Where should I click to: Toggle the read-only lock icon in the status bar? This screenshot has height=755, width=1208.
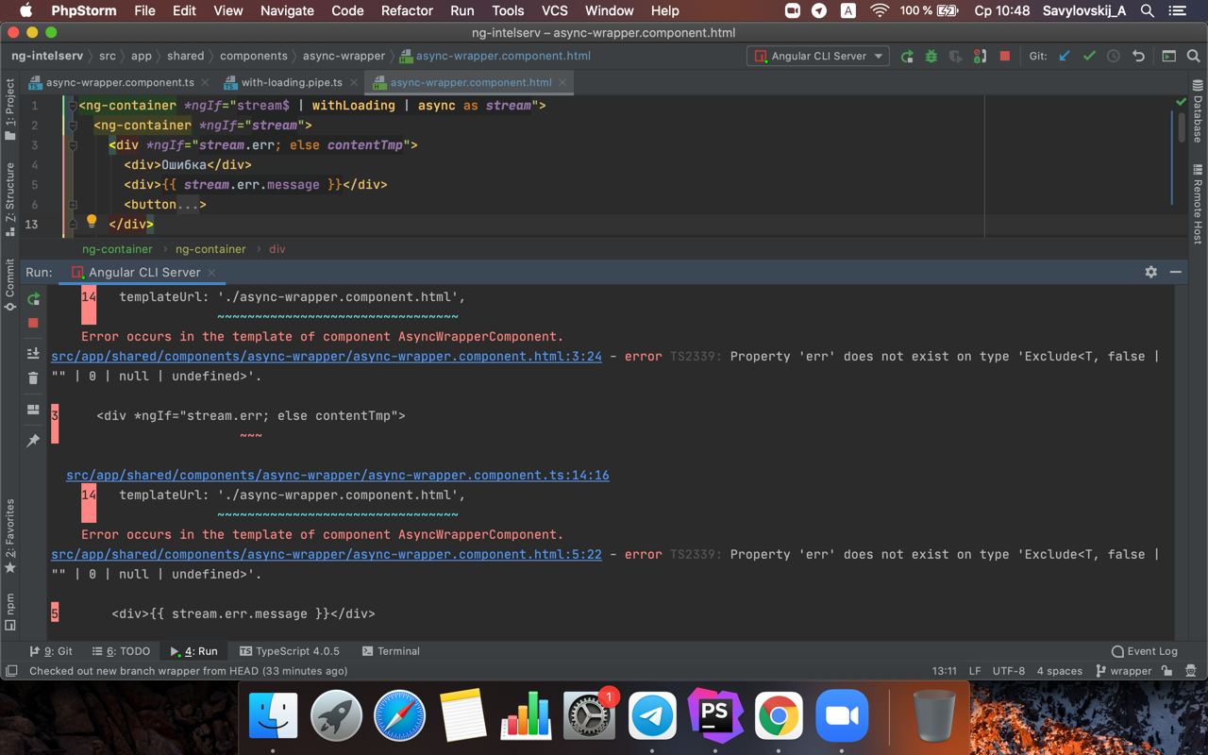1167,671
